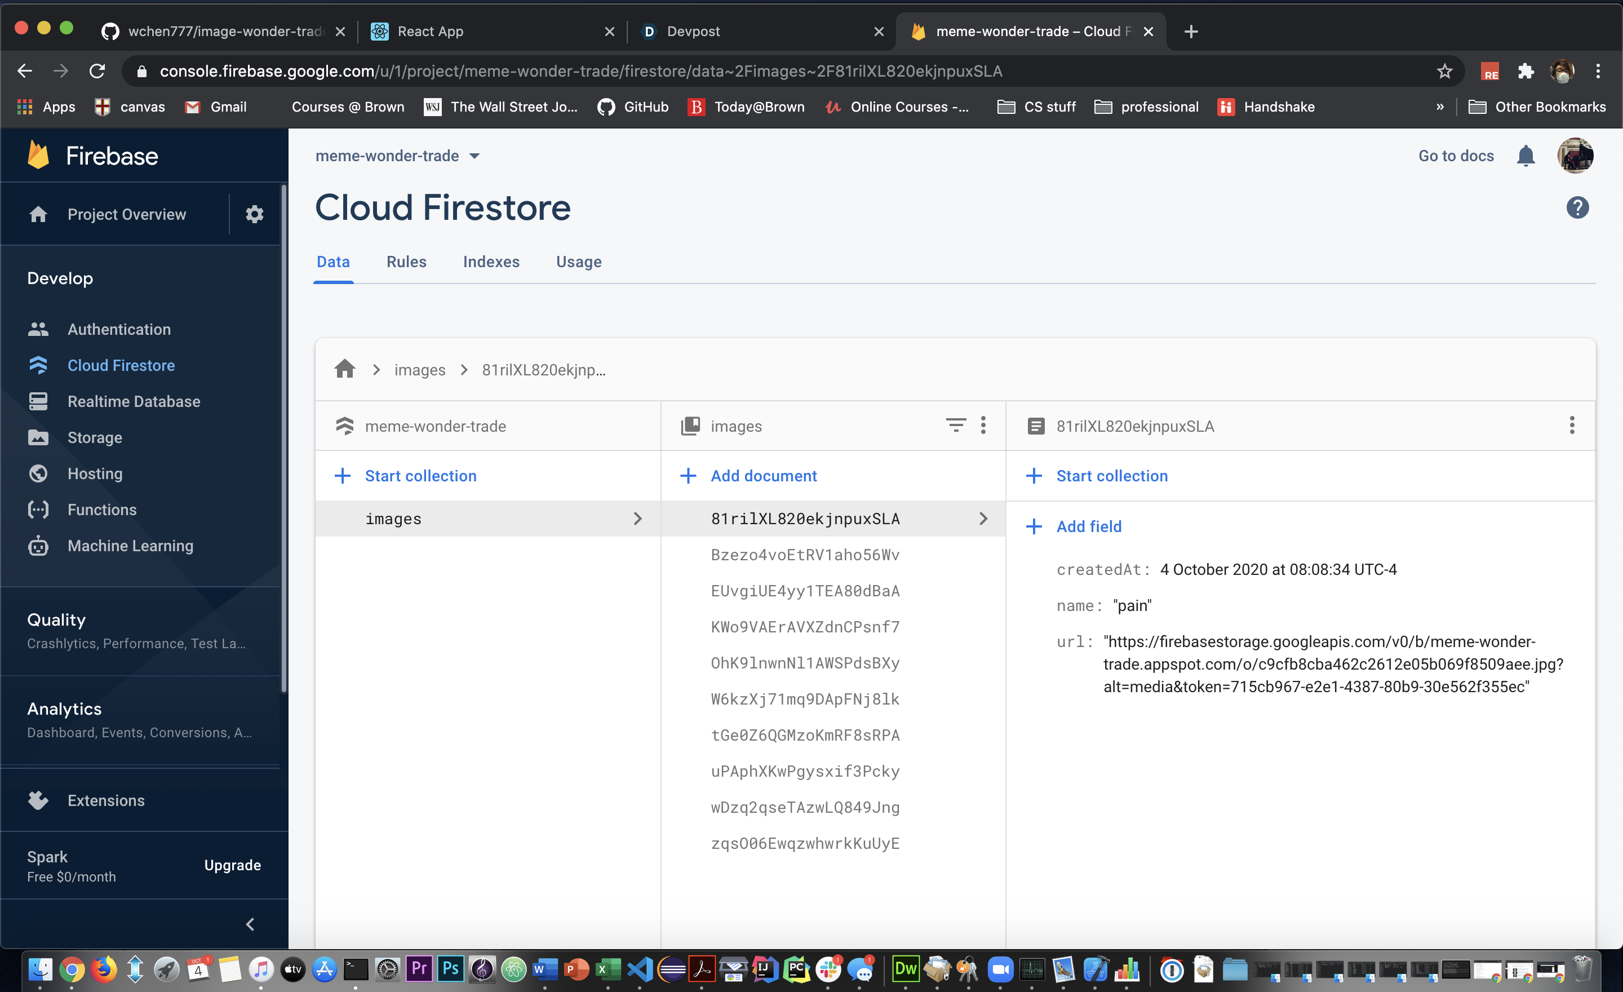Expand the meme-wonder-trade project dropdown
The image size is (1623, 992).
(x=475, y=156)
